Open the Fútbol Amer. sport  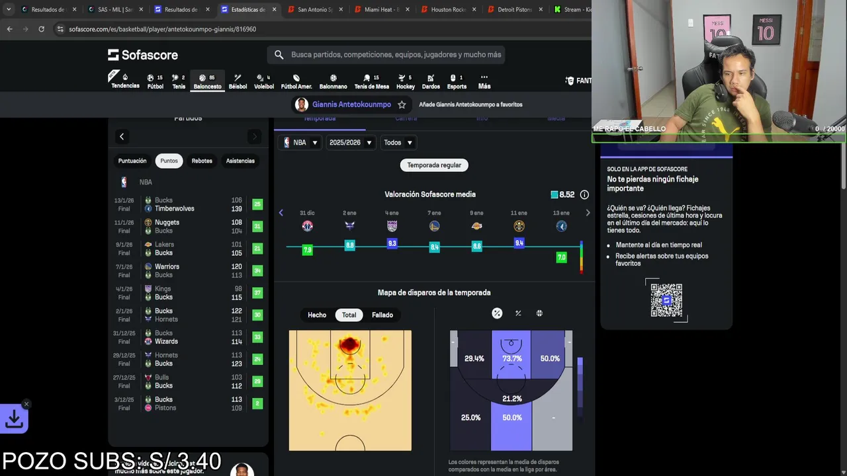click(296, 81)
